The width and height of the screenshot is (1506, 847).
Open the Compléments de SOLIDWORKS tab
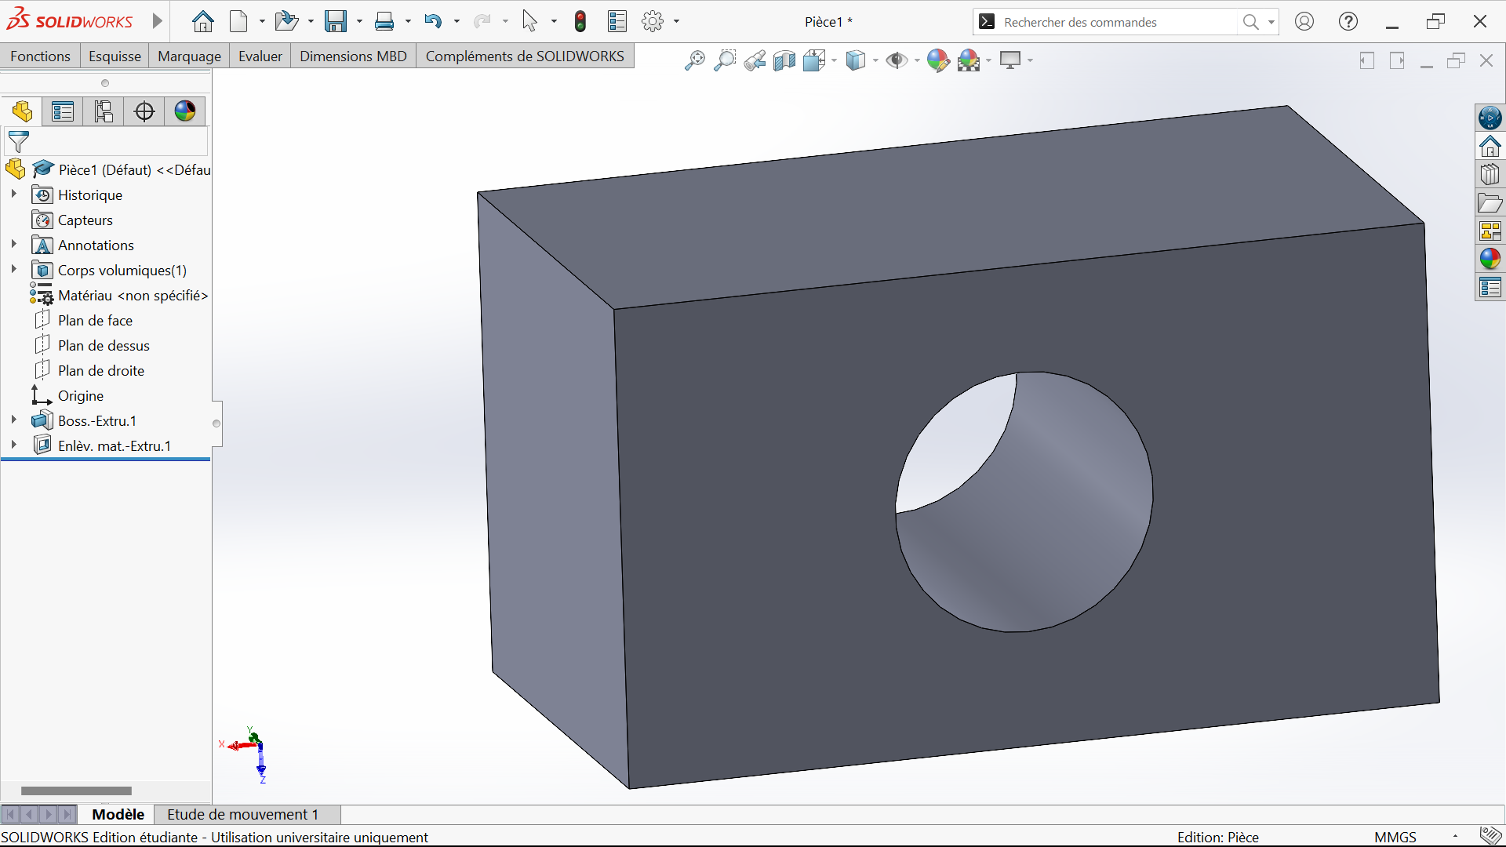(x=525, y=56)
